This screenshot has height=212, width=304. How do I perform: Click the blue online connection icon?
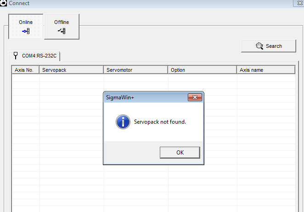coord(26,31)
